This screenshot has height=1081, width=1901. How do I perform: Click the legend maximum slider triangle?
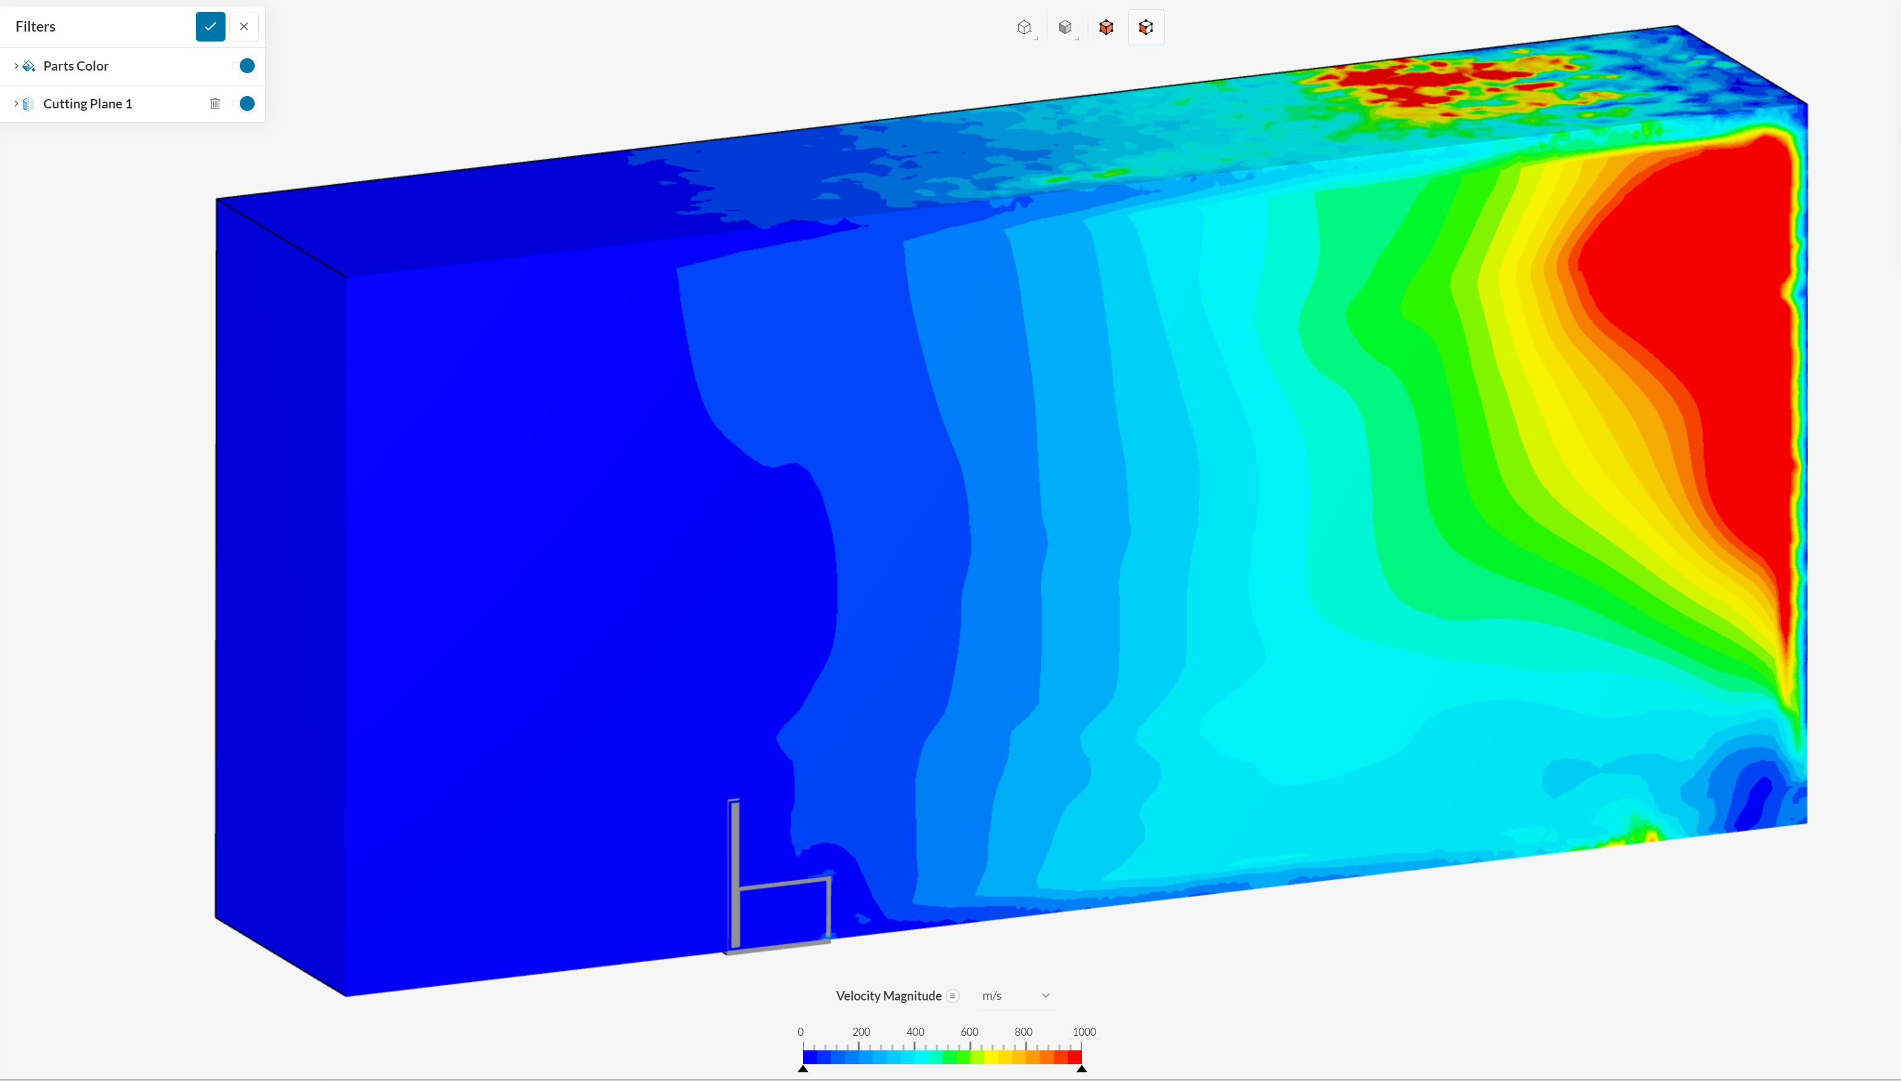click(x=1081, y=1069)
